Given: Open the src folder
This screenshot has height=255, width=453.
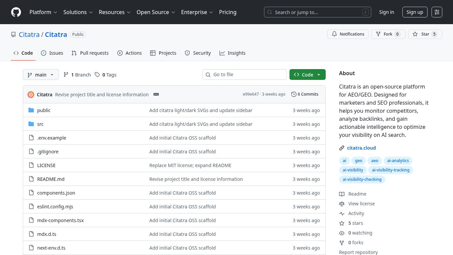Looking at the screenshot, I should (x=40, y=124).
